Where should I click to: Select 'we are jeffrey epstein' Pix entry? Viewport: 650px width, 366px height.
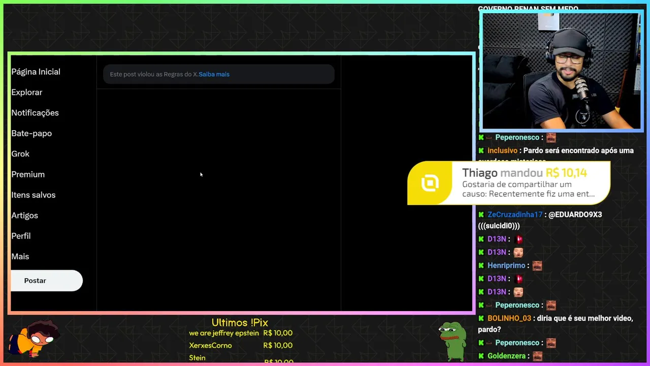tap(224, 333)
